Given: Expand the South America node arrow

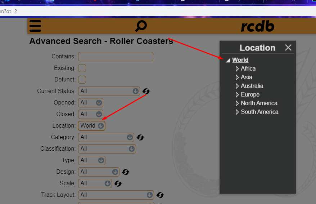Looking at the screenshot, I should point(237,112).
